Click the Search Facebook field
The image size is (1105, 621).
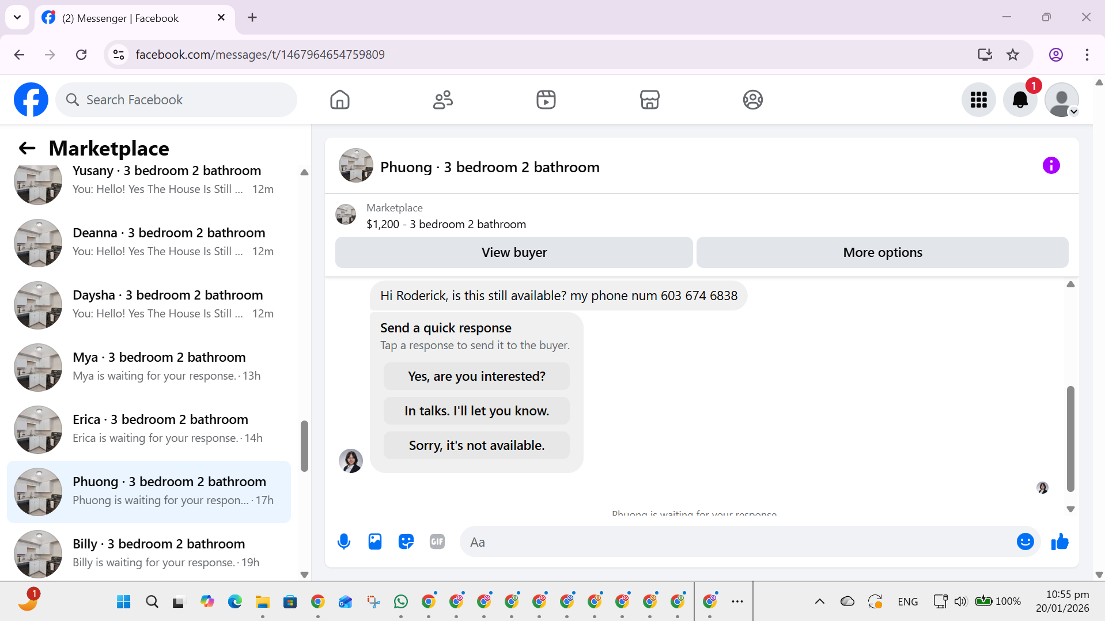pos(176,100)
